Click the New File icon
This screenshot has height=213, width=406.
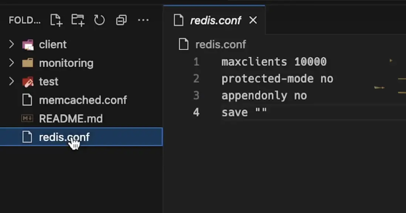point(56,20)
